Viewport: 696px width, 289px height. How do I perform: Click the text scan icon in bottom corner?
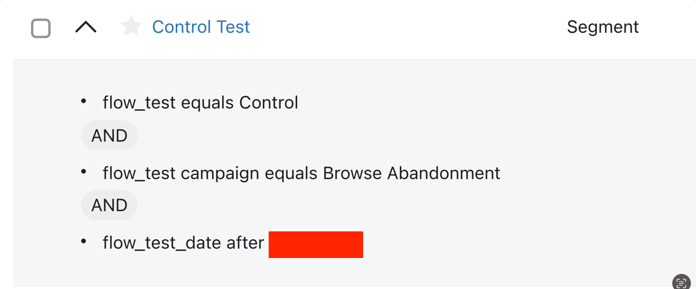681,283
